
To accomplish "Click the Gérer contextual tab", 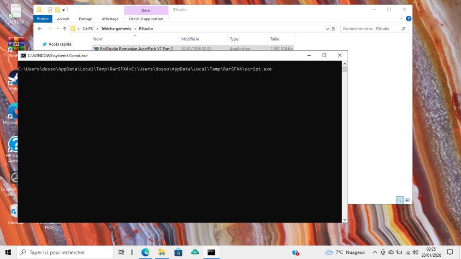I will point(146,10).
